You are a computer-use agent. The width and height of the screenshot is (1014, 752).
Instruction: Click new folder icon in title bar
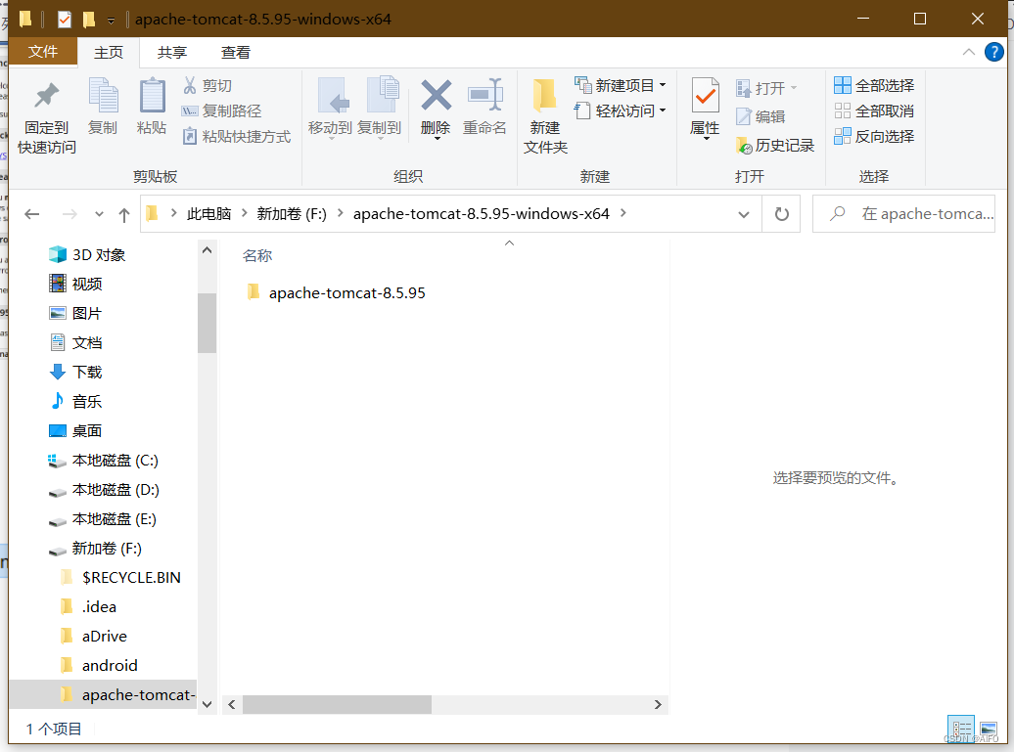[x=89, y=20]
